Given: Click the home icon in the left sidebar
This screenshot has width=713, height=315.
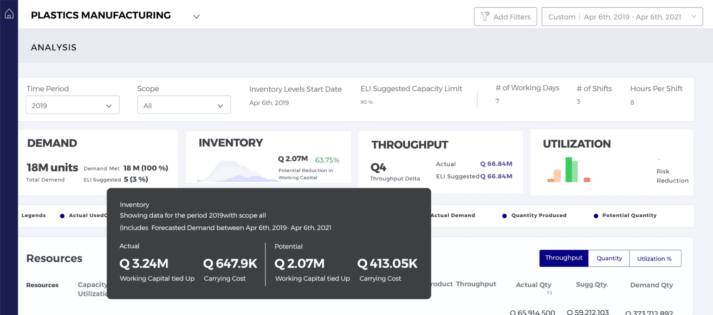Looking at the screenshot, I should point(8,13).
